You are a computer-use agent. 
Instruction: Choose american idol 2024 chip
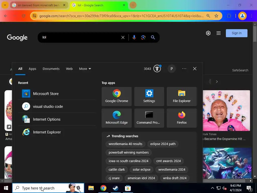point(141,178)
